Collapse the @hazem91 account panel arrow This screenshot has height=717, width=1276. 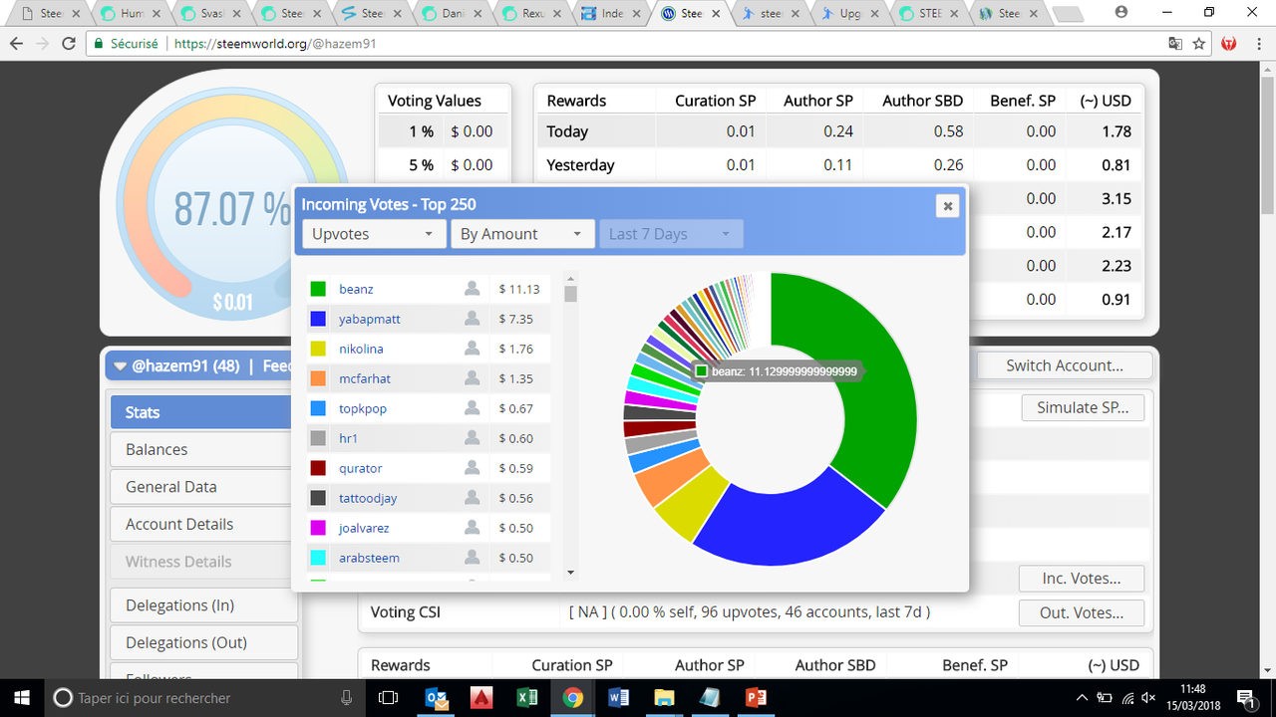[120, 365]
